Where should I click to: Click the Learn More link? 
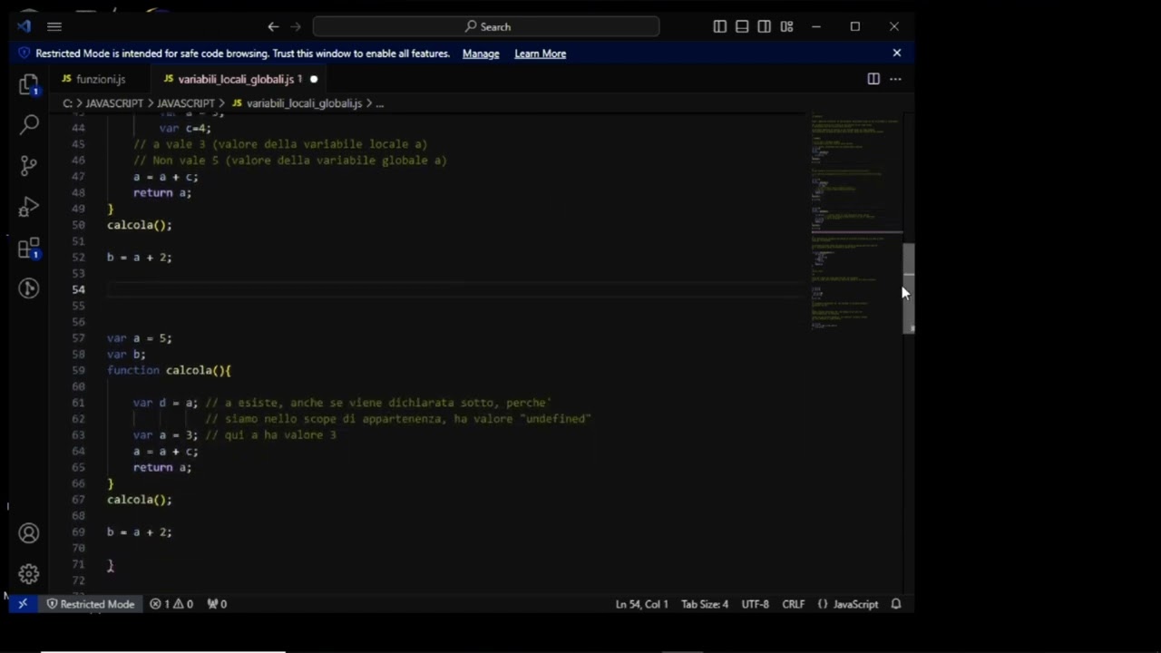(x=541, y=54)
